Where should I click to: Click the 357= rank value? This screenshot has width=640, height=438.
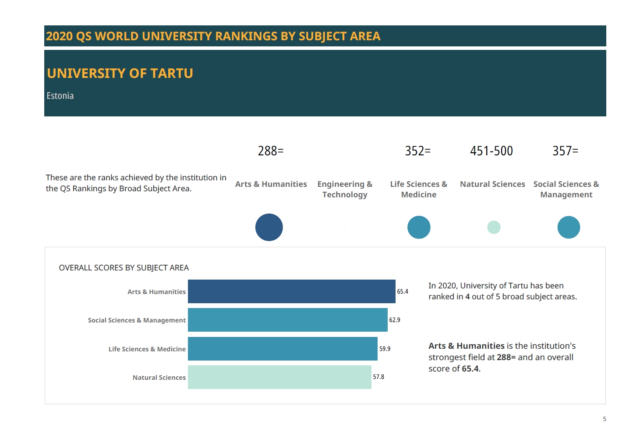click(x=566, y=151)
